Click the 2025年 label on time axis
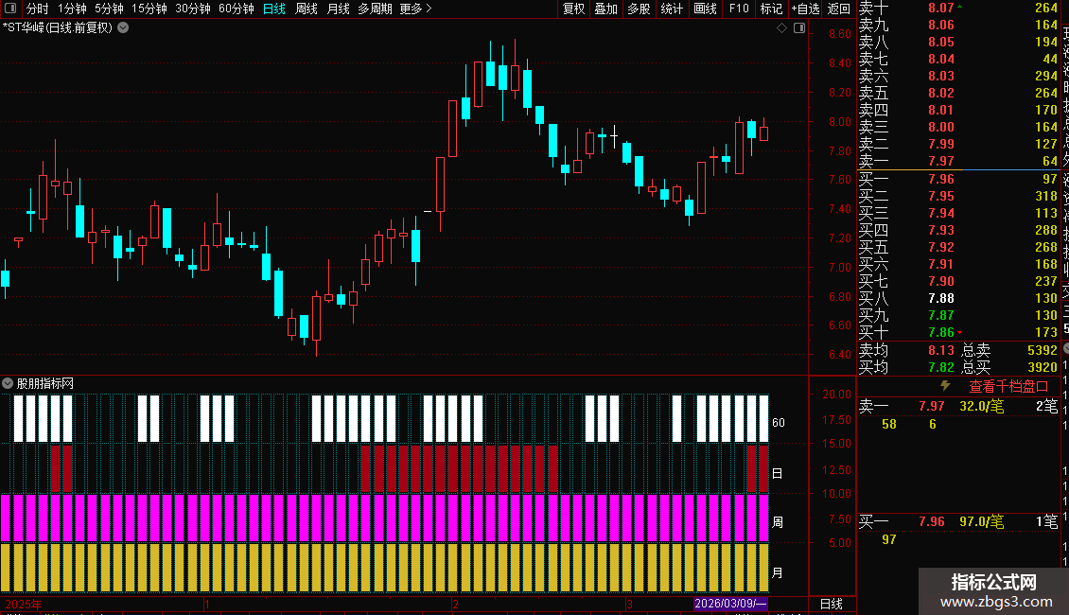 tap(24, 604)
